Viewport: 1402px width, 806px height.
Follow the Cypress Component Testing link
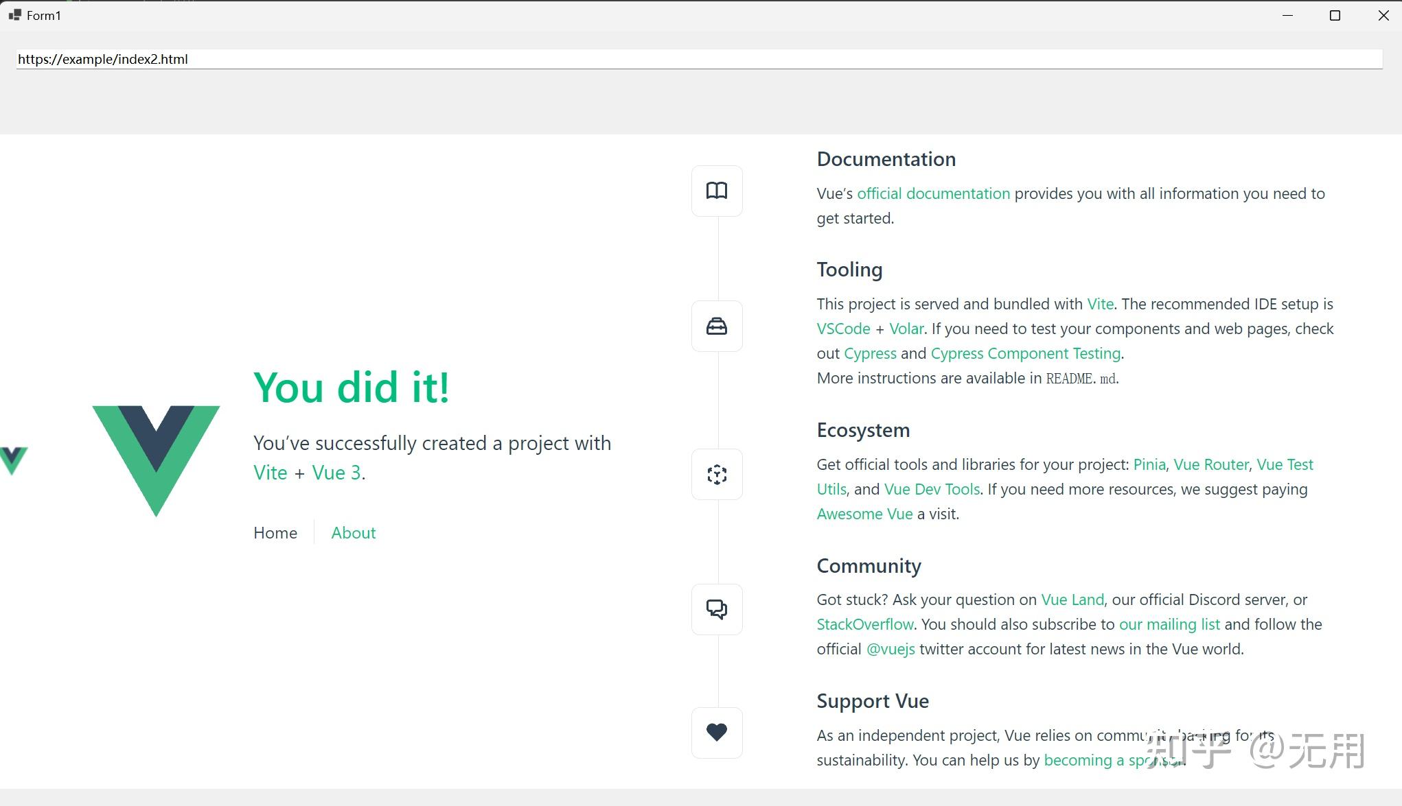[1025, 354]
